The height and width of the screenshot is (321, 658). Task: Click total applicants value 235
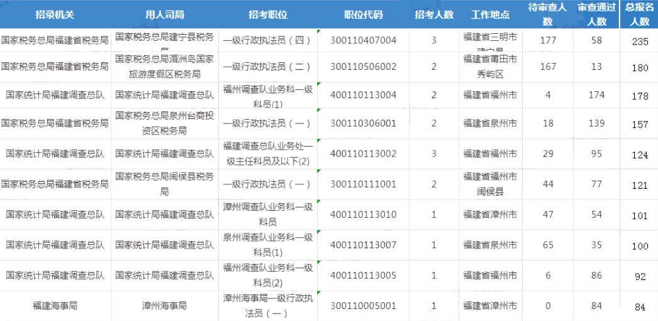tap(640, 42)
